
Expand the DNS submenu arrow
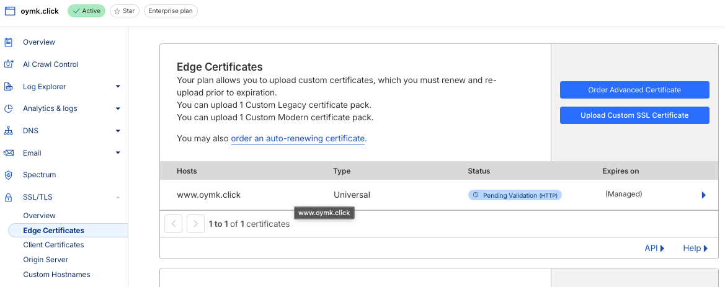pyautogui.click(x=118, y=131)
